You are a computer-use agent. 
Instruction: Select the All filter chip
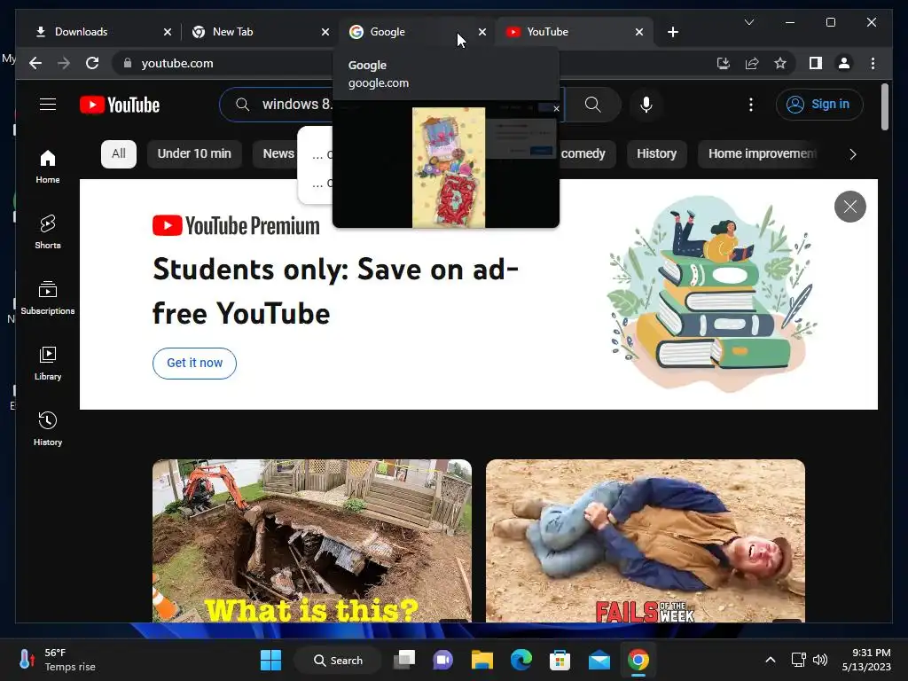119,153
